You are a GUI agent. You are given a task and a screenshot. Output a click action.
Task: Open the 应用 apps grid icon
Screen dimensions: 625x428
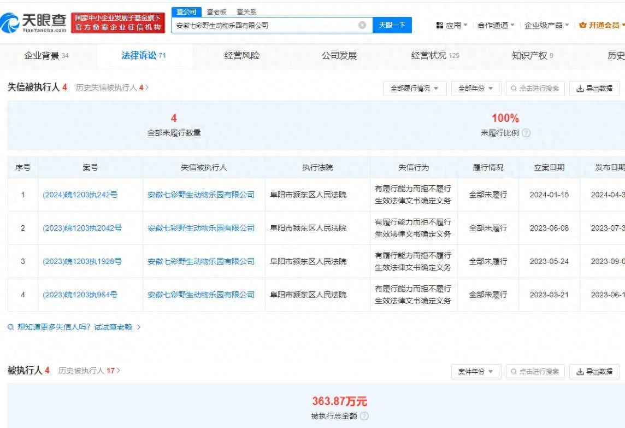[440, 25]
